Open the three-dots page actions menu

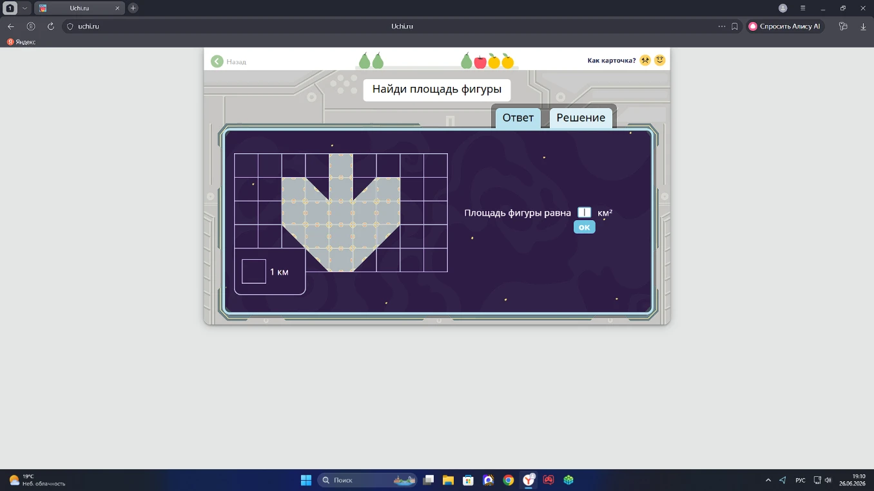(x=722, y=26)
